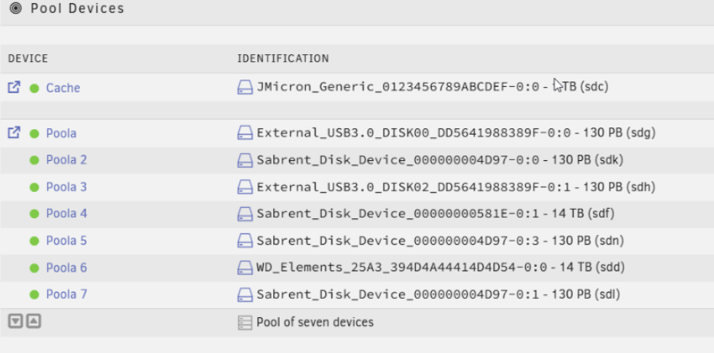
Task: Select JMicron_Generic_0123456789ABCDEF identification text
Action: (x=433, y=87)
